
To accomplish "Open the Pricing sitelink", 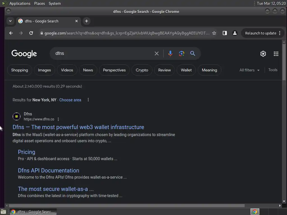I will coord(27,152).
